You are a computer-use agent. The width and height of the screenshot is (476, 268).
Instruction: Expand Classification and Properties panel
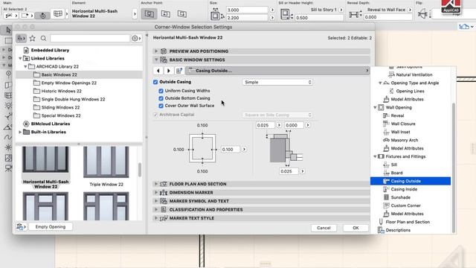156,209
